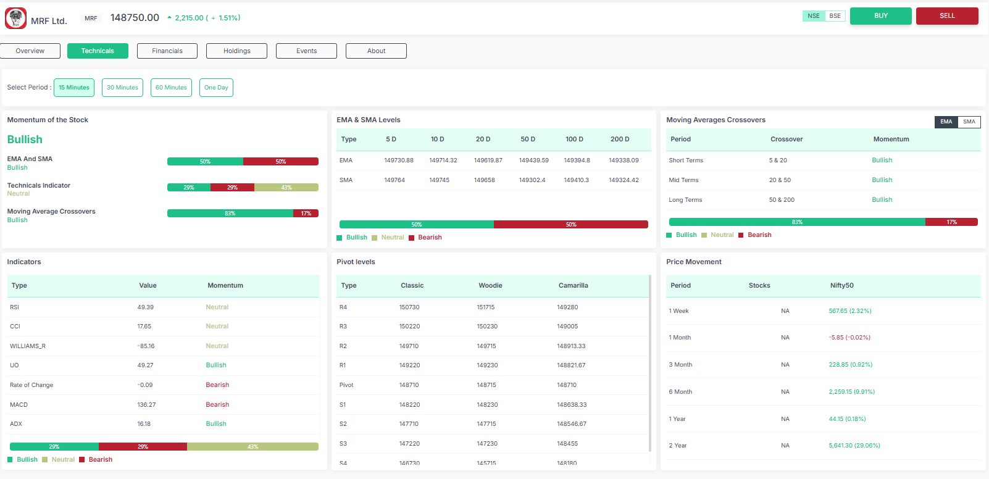The image size is (989, 479).
Task: Click the SMA 10 D value 149745
Action: click(x=439, y=180)
